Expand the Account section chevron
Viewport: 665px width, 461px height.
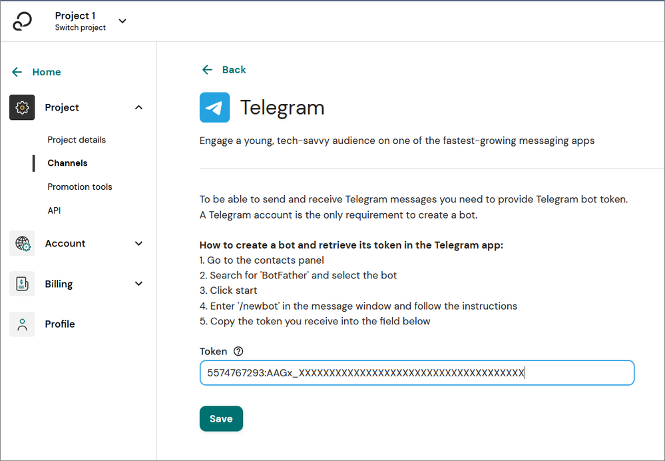[138, 243]
